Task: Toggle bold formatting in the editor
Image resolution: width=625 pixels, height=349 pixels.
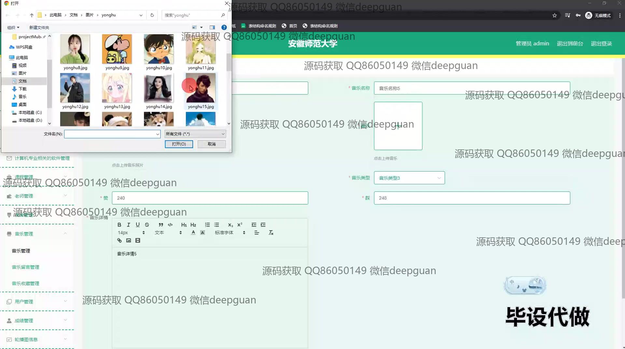Action: point(119,225)
